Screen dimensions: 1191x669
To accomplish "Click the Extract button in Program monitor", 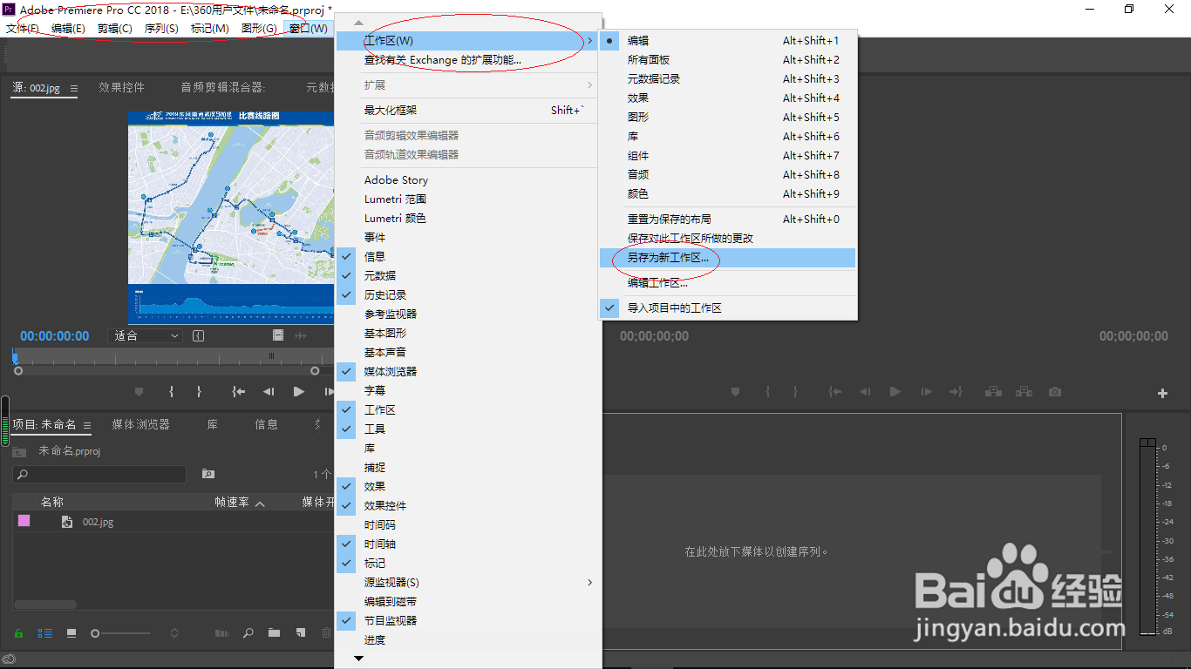I will [1024, 392].
